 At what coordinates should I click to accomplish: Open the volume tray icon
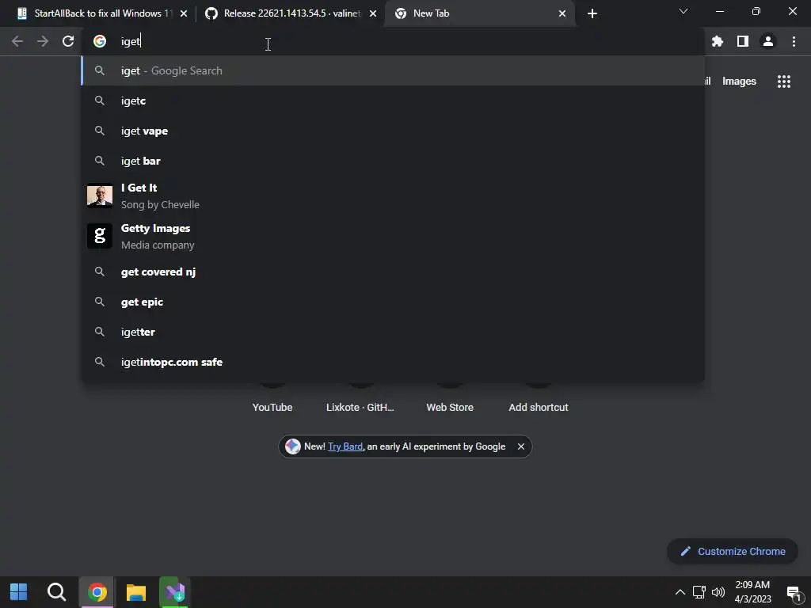tap(718, 592)
